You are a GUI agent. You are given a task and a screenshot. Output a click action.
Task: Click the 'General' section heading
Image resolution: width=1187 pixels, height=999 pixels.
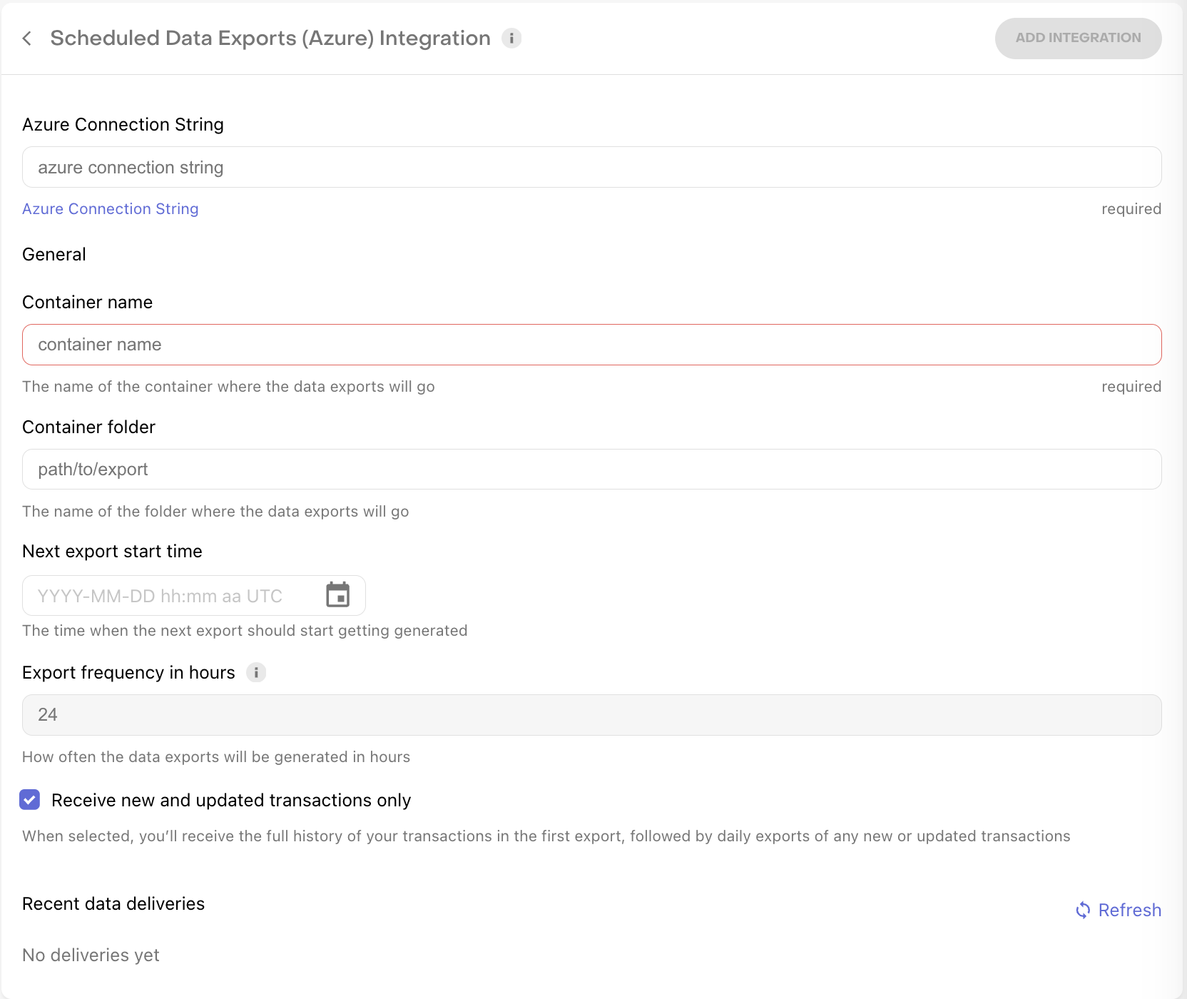tap(54, 254)
